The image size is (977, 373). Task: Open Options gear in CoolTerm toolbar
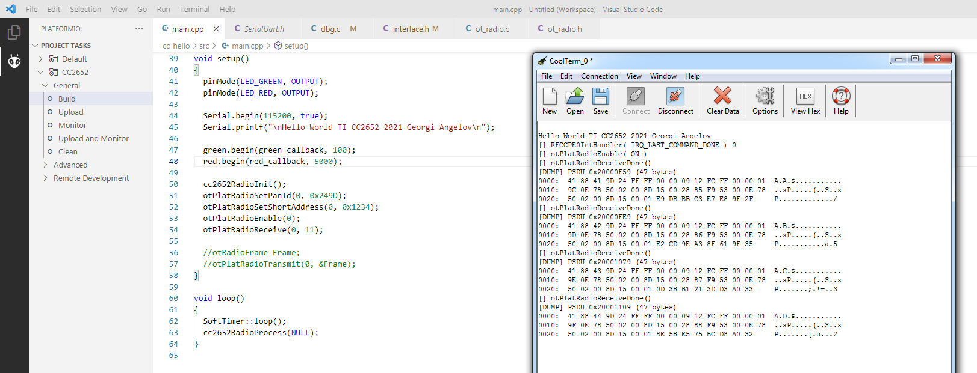pyautogui.click(x=765, y=100)
